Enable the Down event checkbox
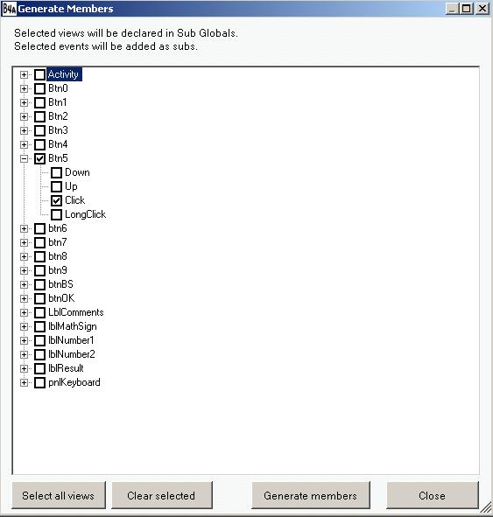The height and width of the screenshot is (517, 493). [x=56, y=173]
